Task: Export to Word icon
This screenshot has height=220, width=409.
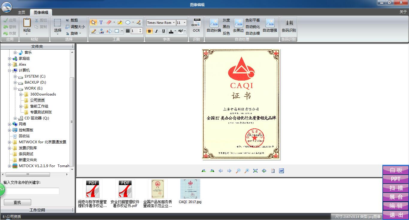Action: tap(281, 171)
